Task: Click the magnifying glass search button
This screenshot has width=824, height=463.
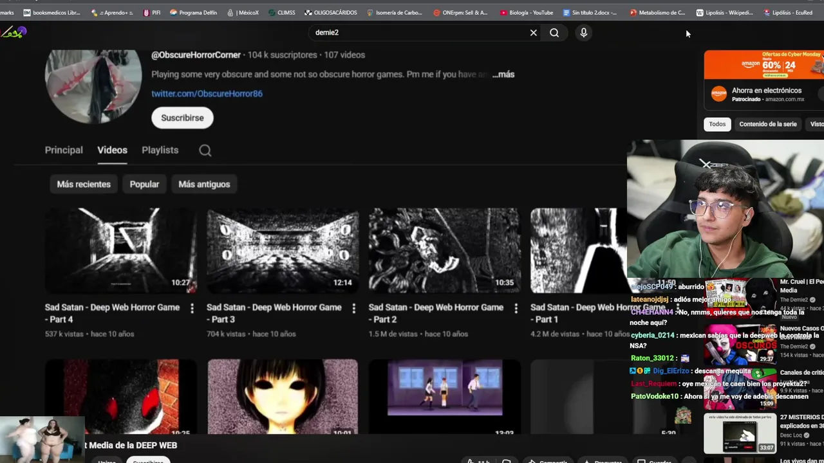Action: (x=554, y=33)
